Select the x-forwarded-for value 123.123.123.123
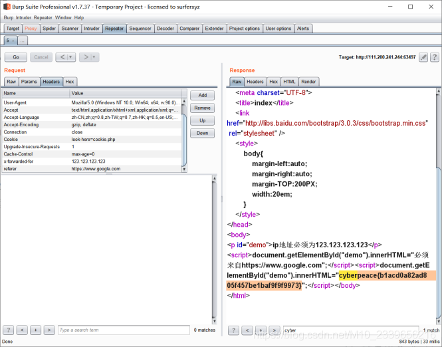 pos(88,162)
